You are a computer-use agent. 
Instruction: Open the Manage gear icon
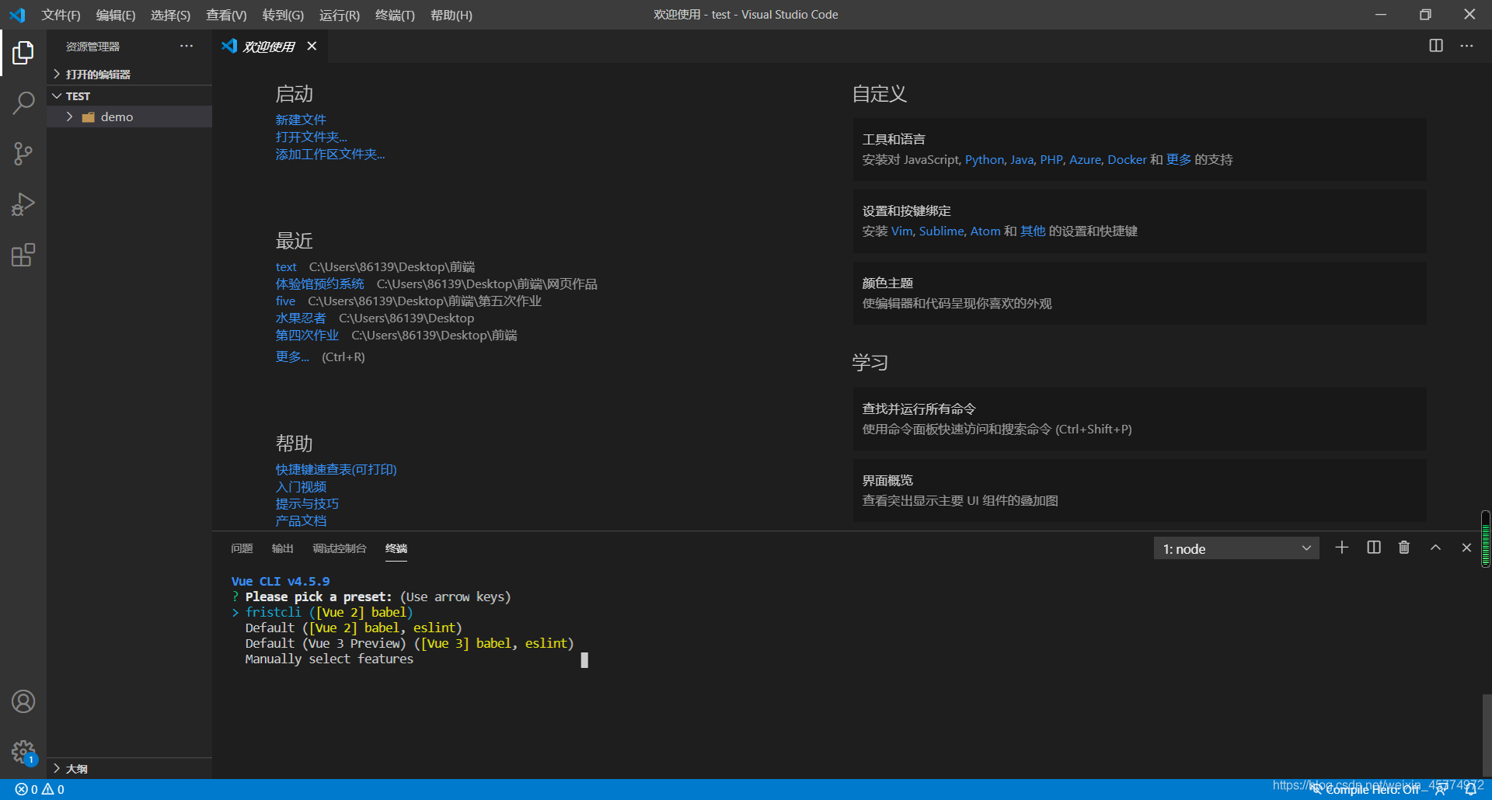[23, 752]
